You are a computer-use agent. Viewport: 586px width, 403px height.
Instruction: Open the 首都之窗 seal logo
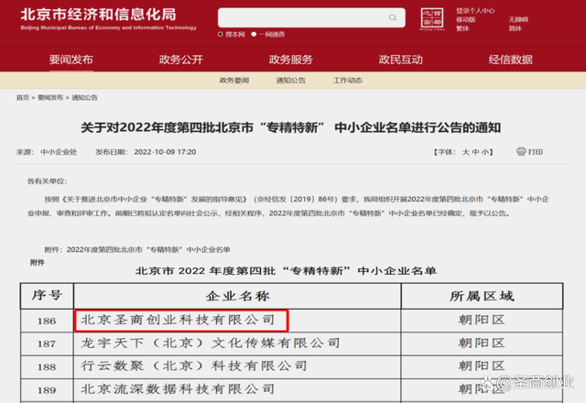[432, 18]
